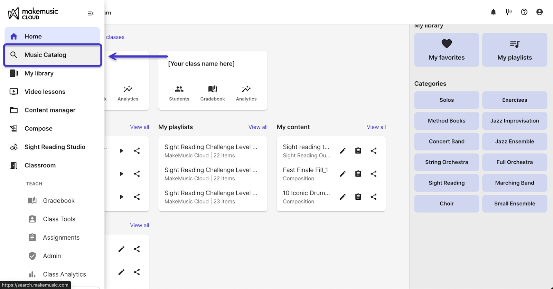553x289 pixels.
Task: Browse the Small Ensemble category
Action: pyautogui.click(x=515, y=203)
